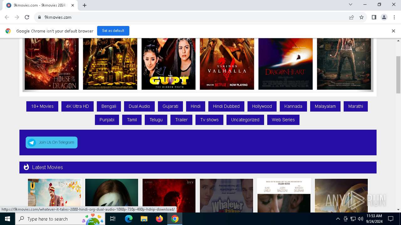
Task: Browse the Telugu category
Action: click(156, 120)
